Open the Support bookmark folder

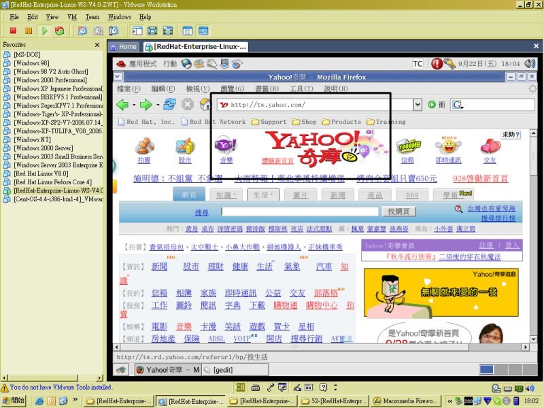[269, 122]
